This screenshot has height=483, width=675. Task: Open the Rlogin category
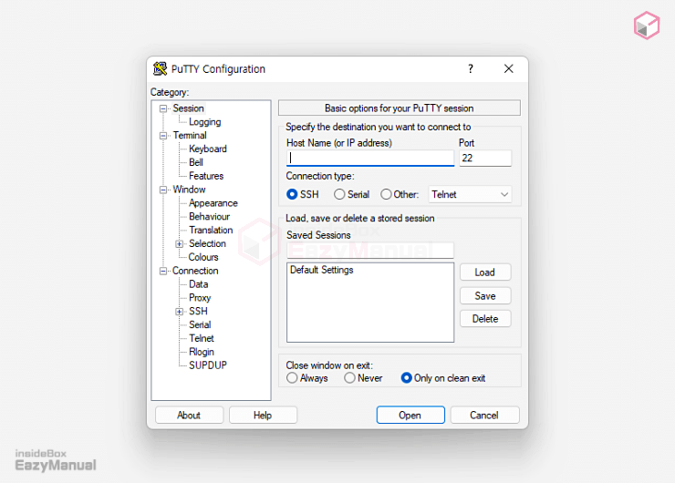[201, 352]
